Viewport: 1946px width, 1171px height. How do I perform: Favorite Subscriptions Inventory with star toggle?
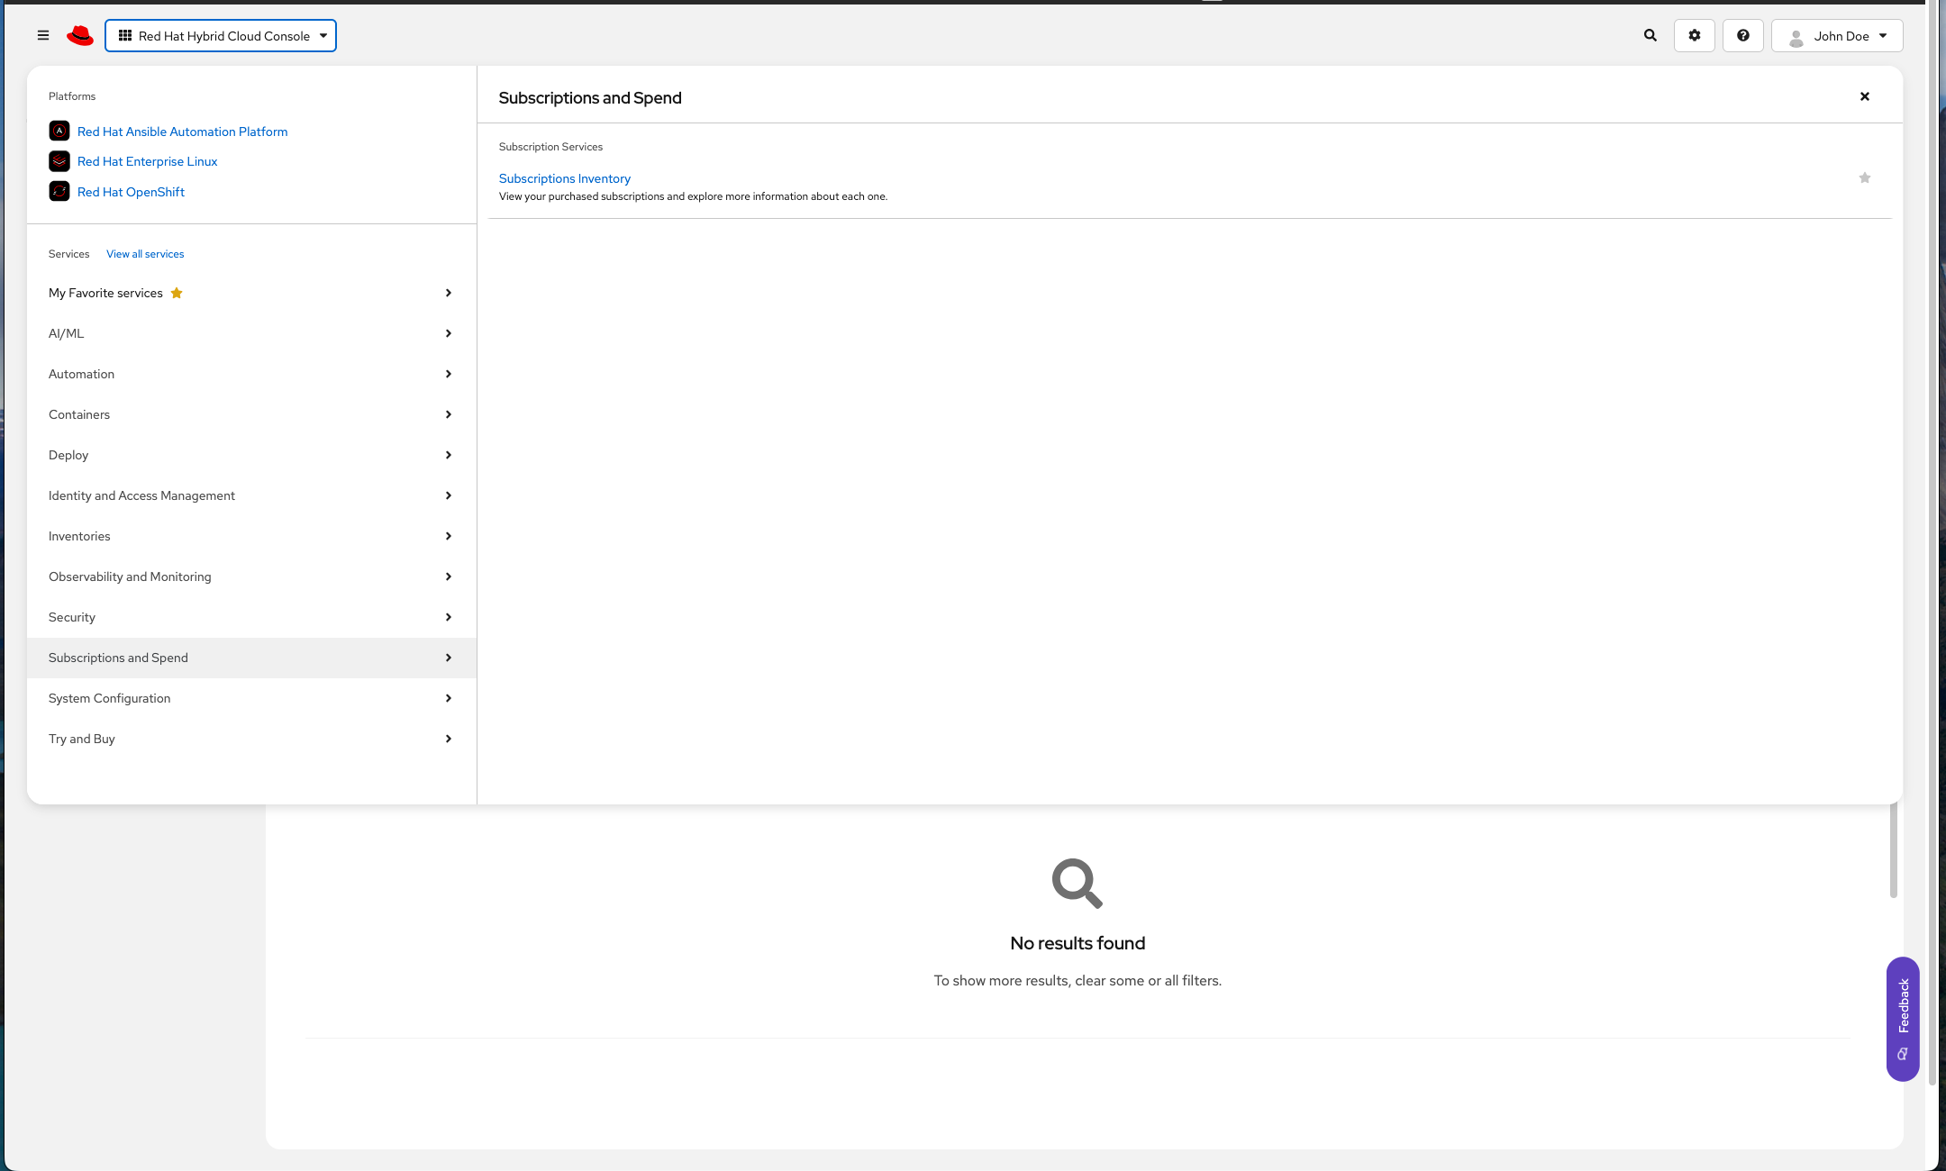(x=1864, y=178)
